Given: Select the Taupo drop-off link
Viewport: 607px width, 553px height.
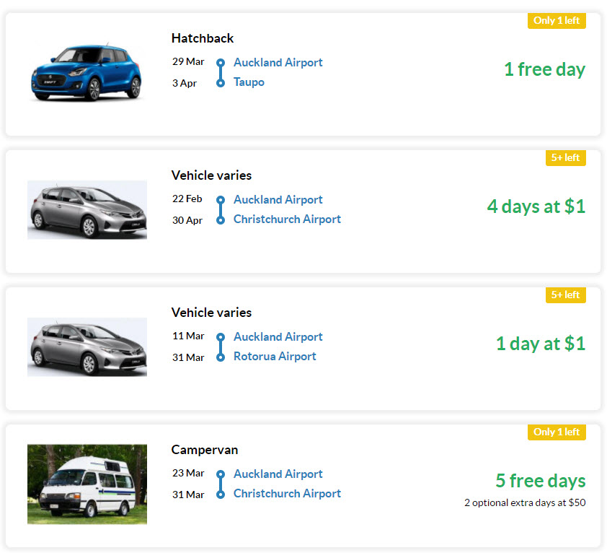Looking at the screenshot, I should coord(249,82).
